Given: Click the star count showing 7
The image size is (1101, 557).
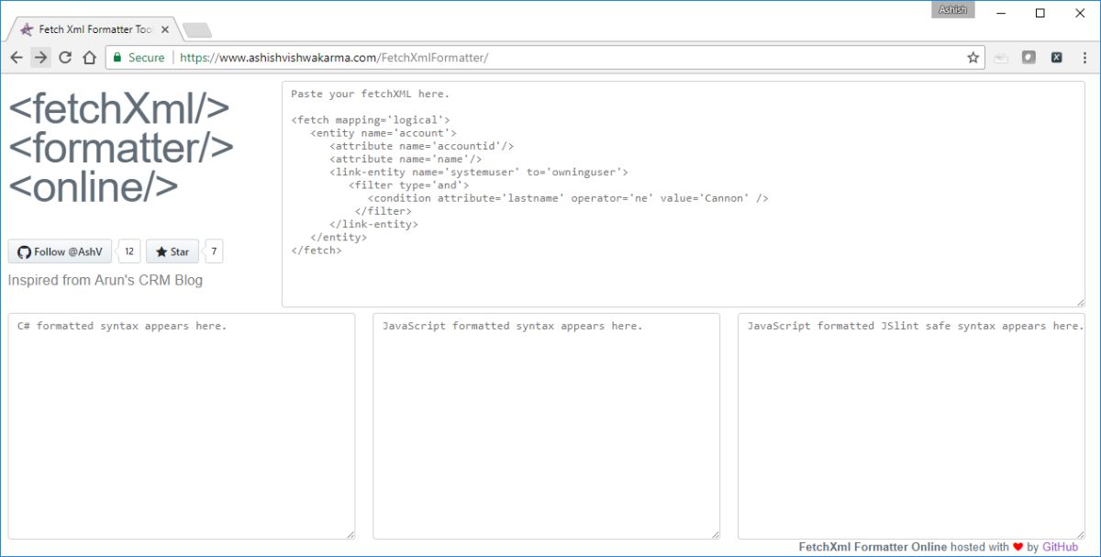Looking at the screenshot, I should coord(212,251).
